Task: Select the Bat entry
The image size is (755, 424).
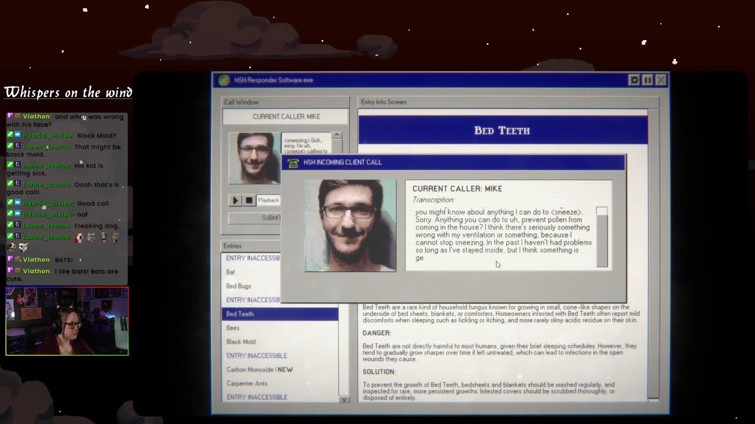Action: [280, 272]
